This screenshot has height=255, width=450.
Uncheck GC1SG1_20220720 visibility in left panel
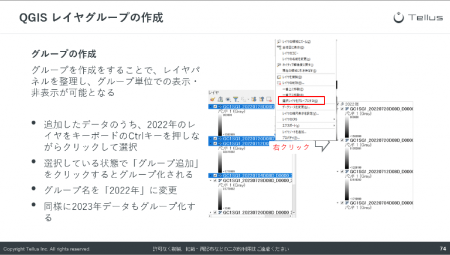(215, 138)
